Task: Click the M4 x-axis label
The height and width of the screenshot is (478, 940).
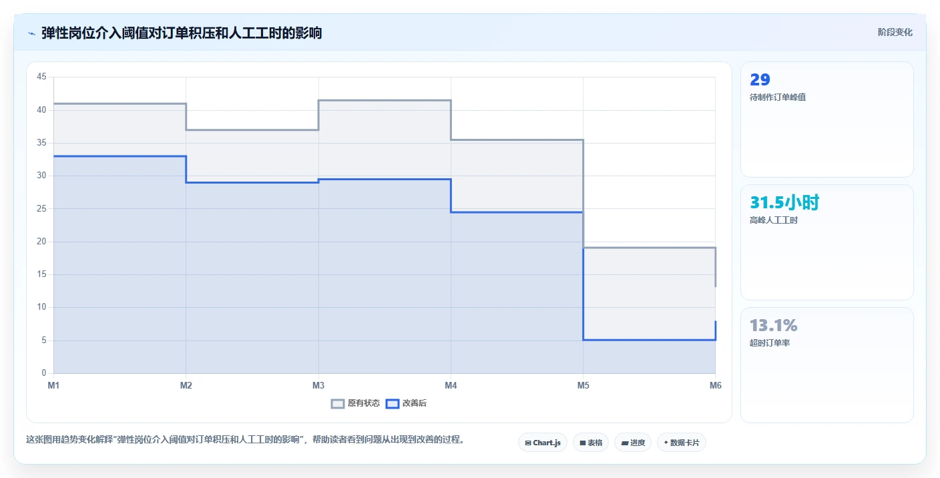Action: [x=451, y=386]
